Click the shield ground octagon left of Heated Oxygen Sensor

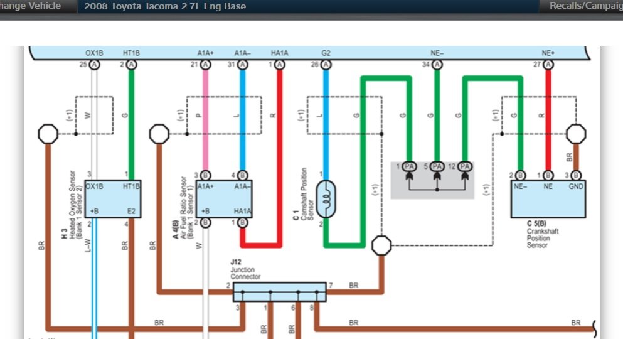[48, 134]
